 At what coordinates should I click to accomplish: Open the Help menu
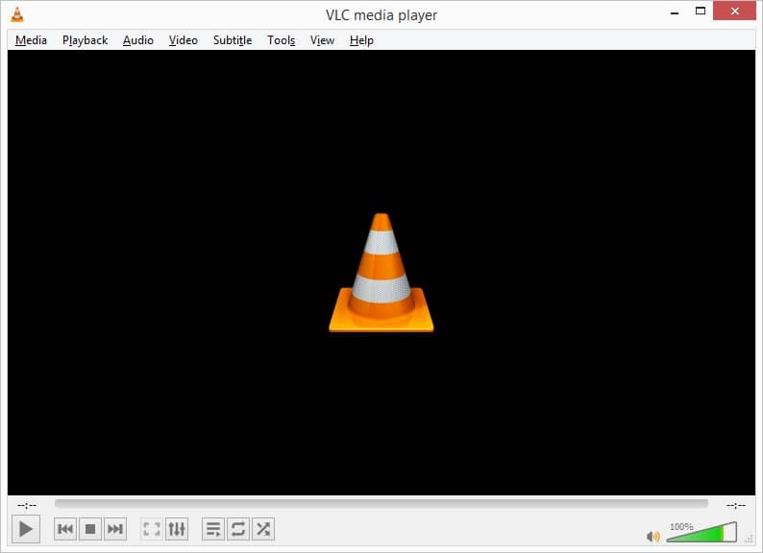pyautogui.click(x=361, y=40)
